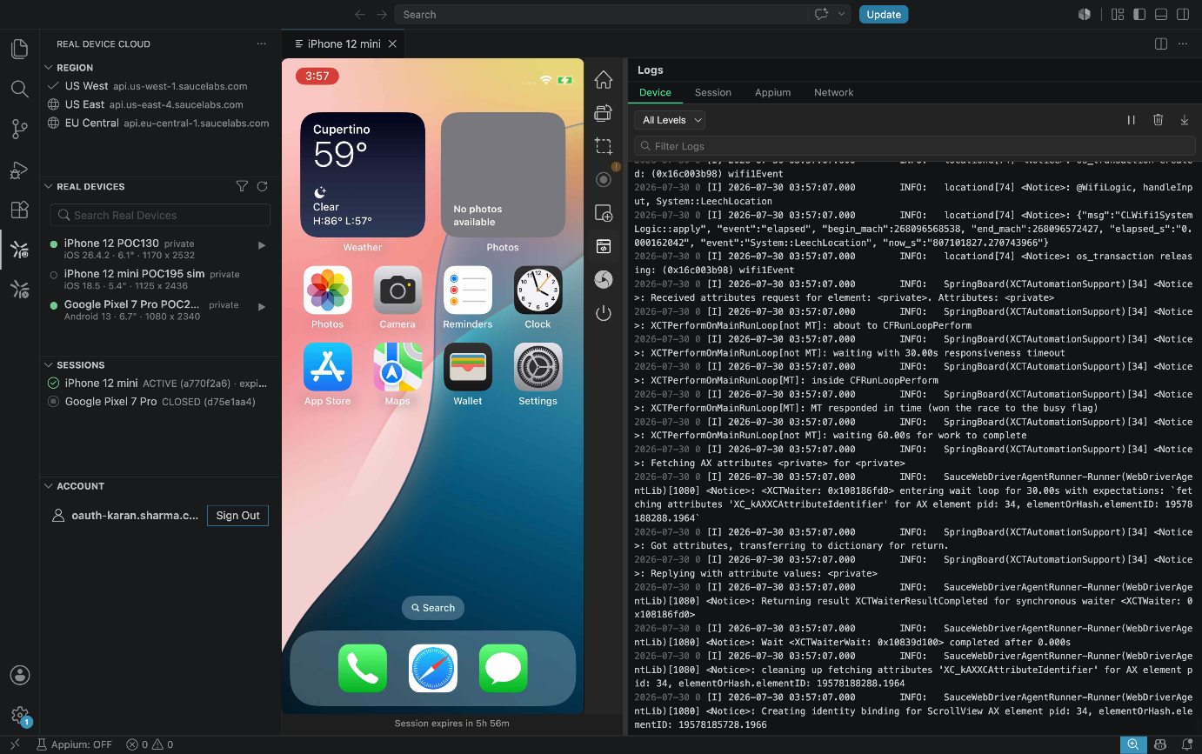
Task: Clear logs with the trash icon
Action: [x=1159, y=120]
